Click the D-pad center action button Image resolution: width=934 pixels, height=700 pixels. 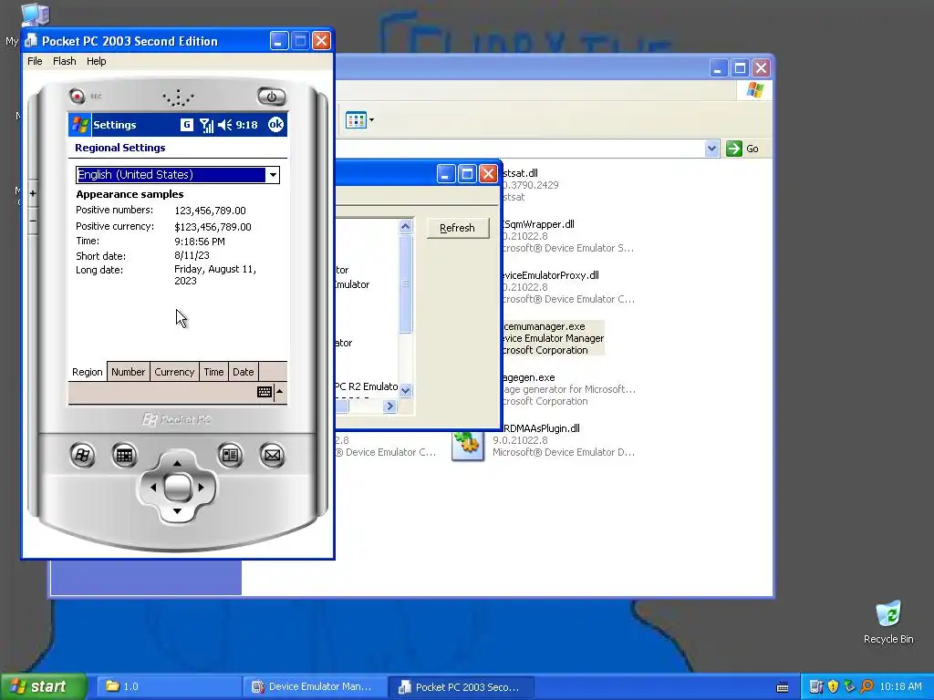pos(177,488)
